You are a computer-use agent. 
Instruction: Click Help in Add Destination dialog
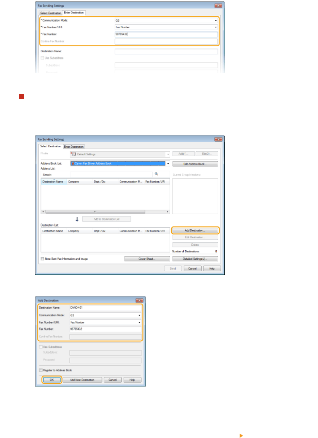pyautogui.click(x=132, y=380)
